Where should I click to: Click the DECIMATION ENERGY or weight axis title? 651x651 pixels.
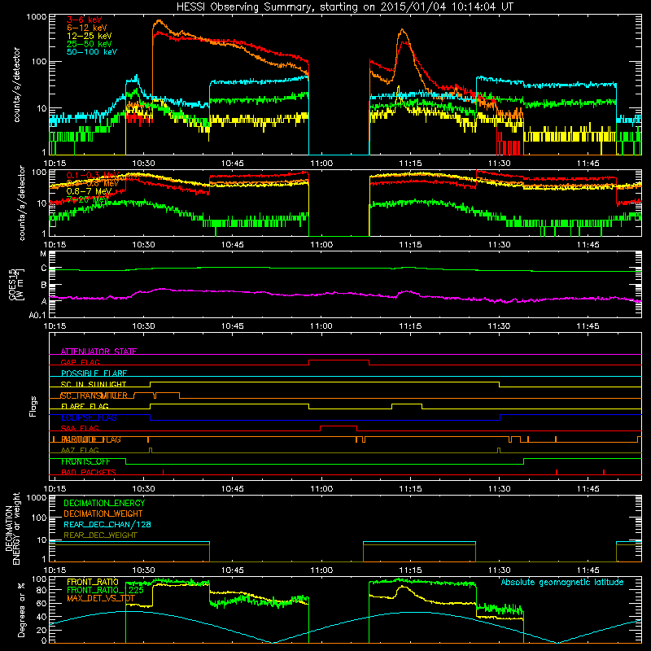tap(12, 528)
